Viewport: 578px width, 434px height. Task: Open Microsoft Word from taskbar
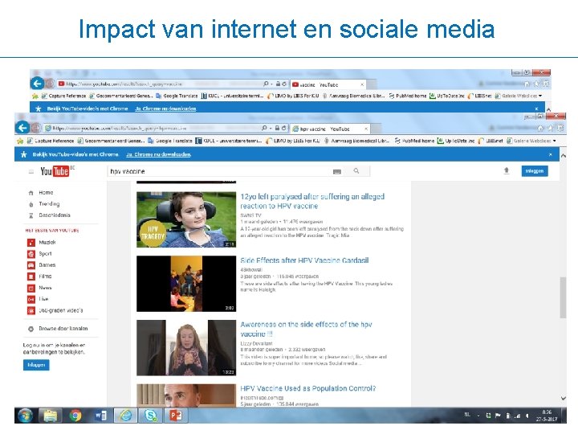tap(100, 416)
